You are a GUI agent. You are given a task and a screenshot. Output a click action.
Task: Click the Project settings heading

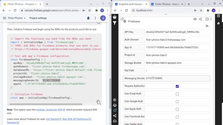click(x=38, y=18)
